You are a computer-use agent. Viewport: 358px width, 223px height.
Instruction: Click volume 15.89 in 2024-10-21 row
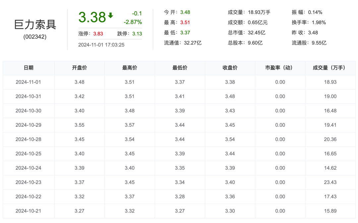(330, 211)
